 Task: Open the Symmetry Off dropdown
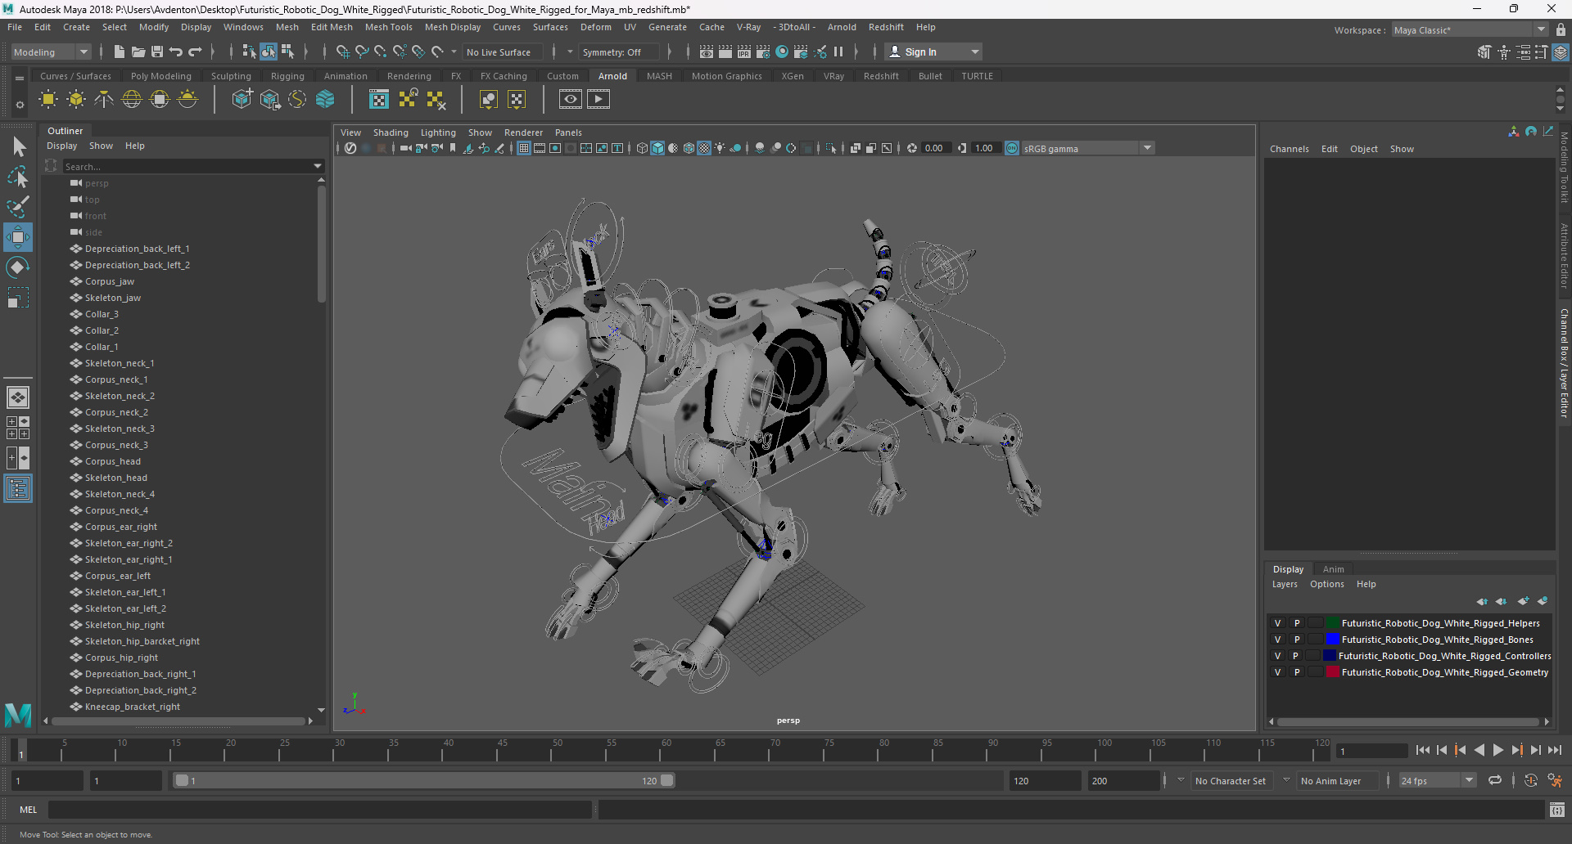coord(621,52)
